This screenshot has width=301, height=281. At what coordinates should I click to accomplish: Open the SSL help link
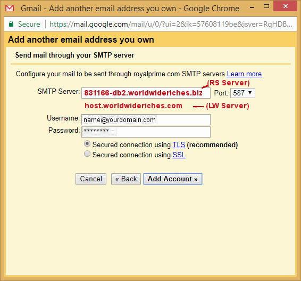pos(179,155)
